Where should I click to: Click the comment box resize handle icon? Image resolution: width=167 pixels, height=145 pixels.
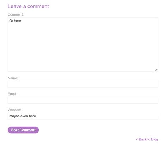coord(156,70)
